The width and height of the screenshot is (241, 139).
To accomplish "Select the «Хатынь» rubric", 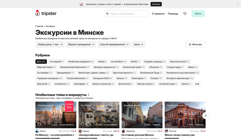I will (122, 78).
